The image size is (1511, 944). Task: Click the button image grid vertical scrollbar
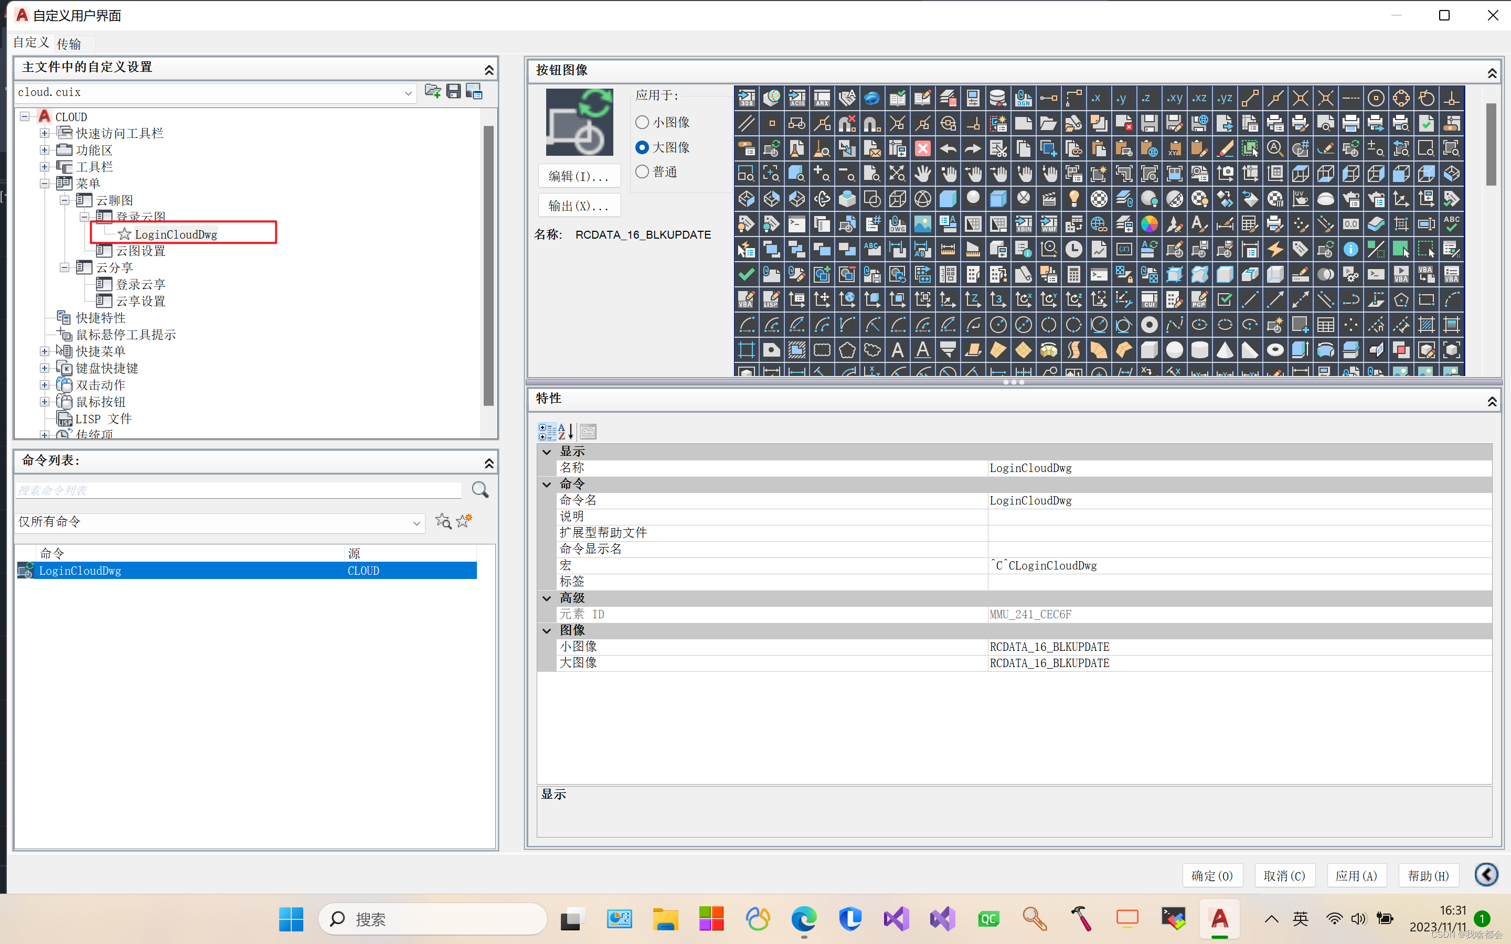[x=1491, y=145]
